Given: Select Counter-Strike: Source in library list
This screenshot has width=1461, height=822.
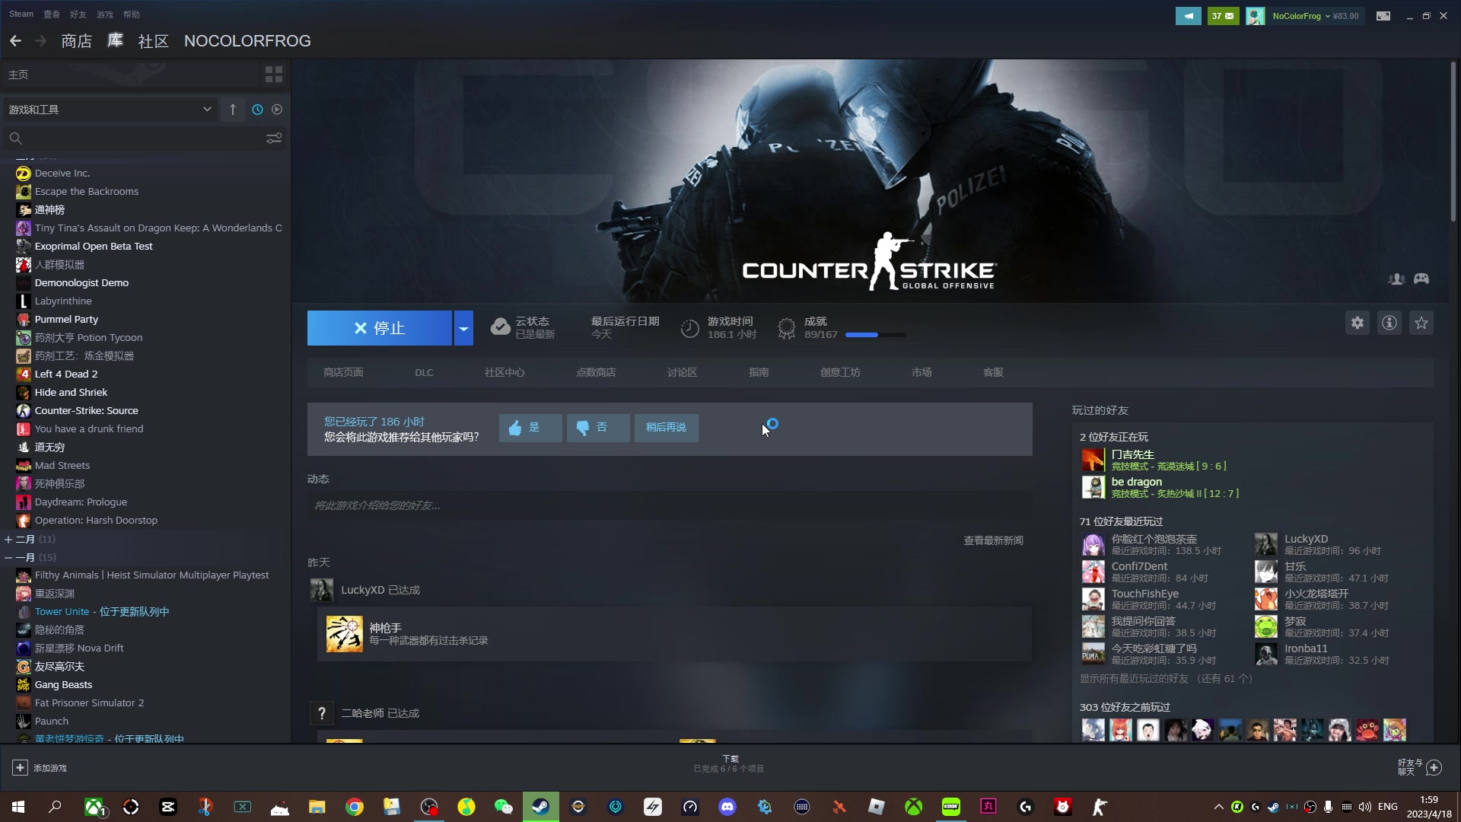Looking at the screenshot, I should click(x=86, y=411).
